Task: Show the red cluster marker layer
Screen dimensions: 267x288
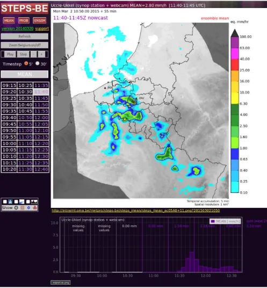Action: click(x=35, y=208)
